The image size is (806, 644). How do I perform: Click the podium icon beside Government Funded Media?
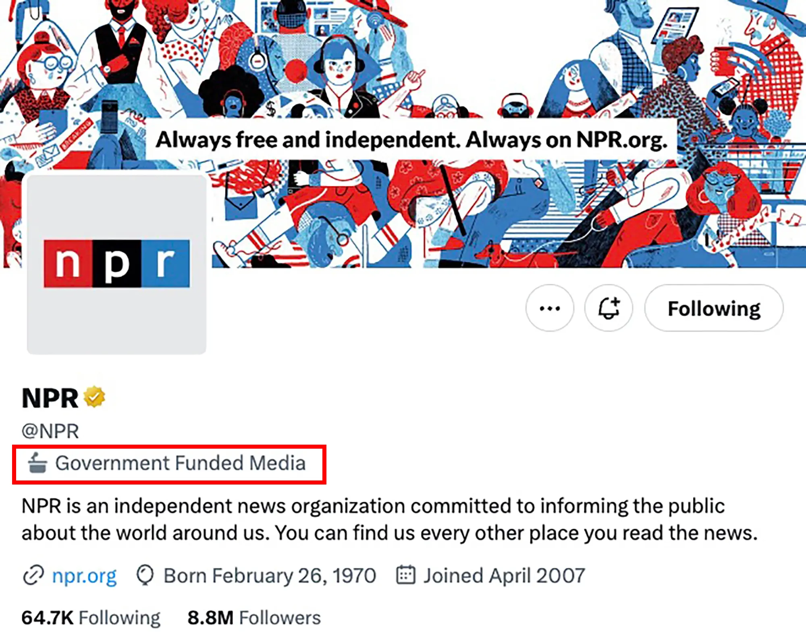[x=37, y=463]
